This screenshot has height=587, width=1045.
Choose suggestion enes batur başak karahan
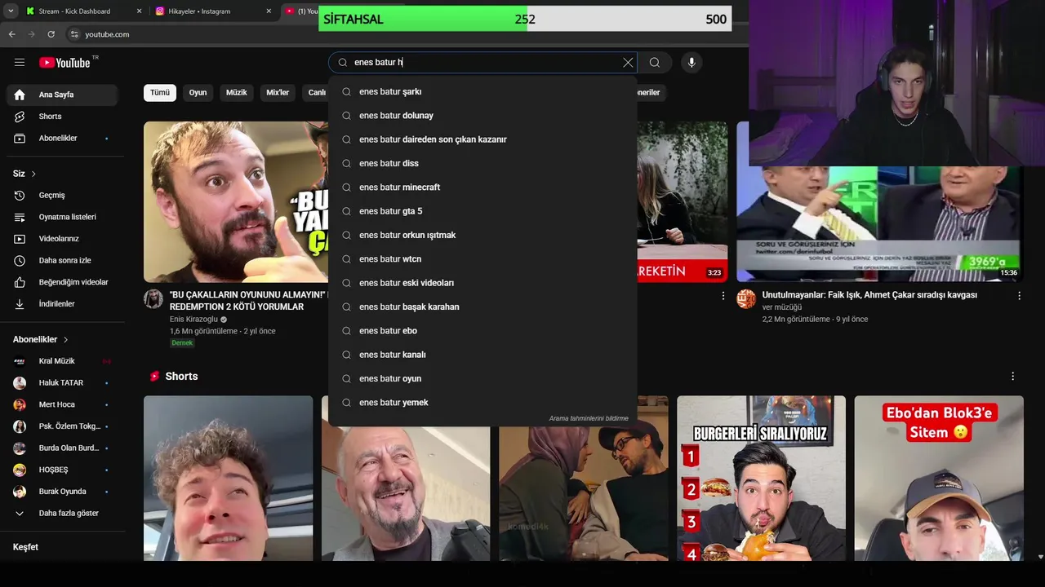[482, 307]
